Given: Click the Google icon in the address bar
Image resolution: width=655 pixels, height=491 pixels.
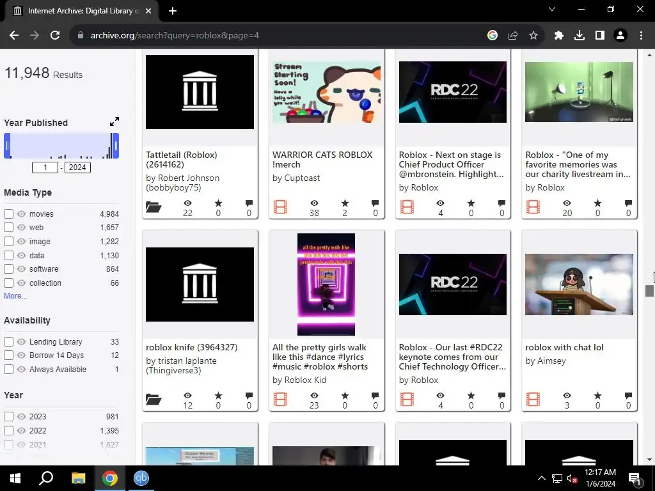Looking at the screenshot, I should (493, 36).
